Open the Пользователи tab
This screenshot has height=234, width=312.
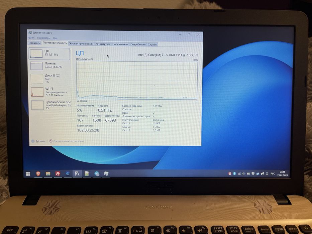tap(120, 44)
